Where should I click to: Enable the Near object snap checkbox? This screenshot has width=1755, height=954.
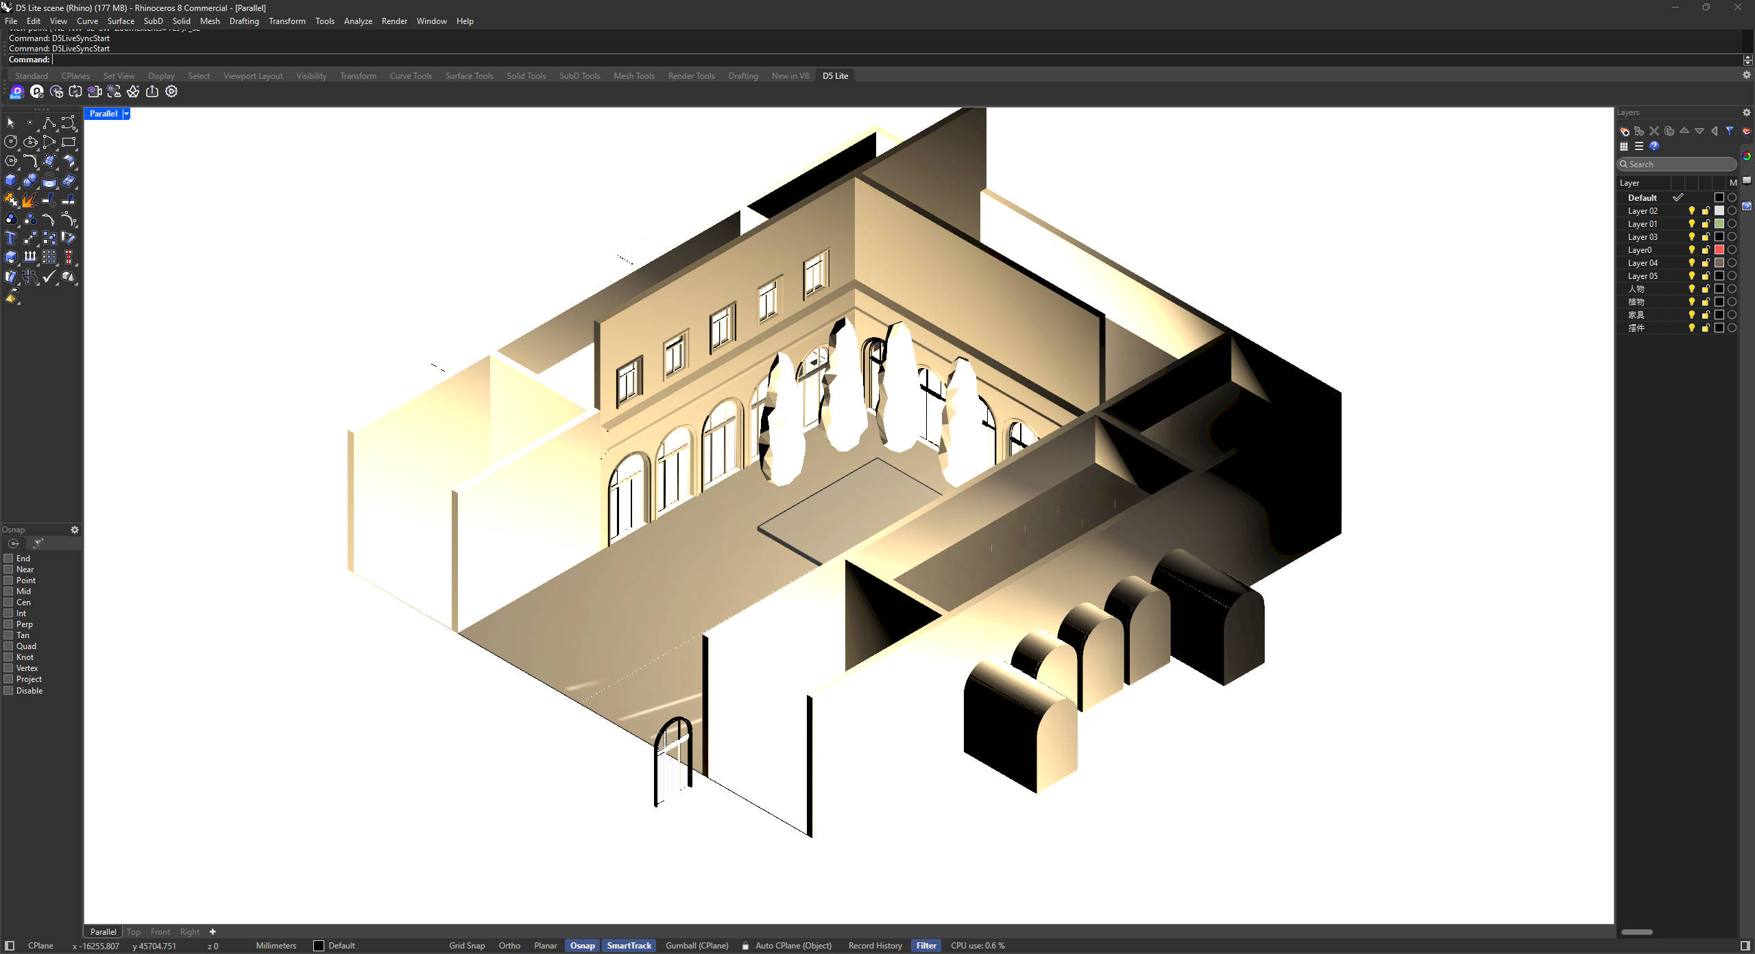pos(9,570)
